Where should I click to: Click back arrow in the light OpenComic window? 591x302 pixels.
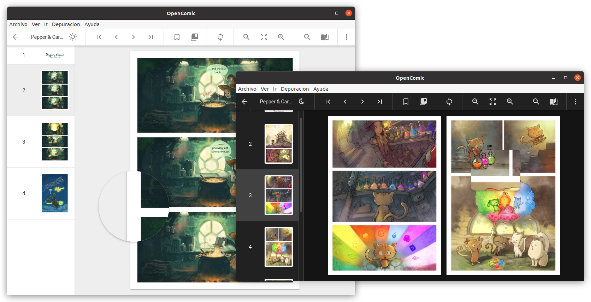click(16, 37)
